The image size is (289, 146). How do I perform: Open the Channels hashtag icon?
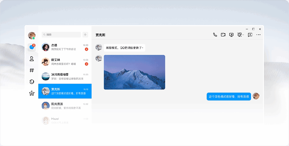click(32, 70)
